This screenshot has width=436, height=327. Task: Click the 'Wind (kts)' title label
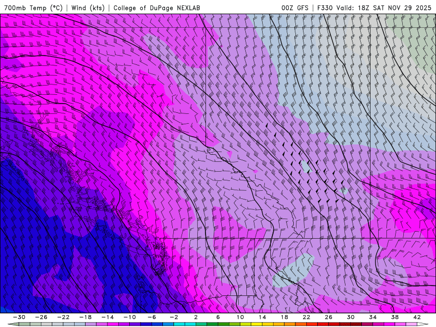[x=88, y=8]
